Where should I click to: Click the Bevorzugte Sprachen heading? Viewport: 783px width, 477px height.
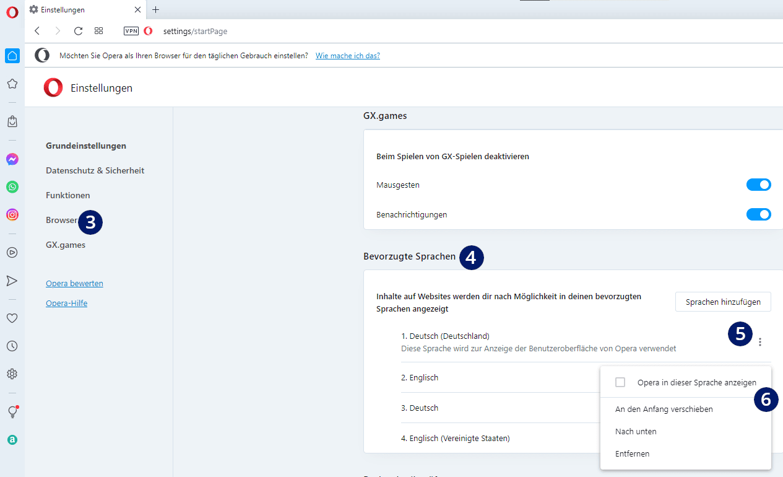[410, 256]
